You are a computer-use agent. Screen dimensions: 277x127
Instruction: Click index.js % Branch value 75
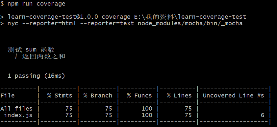(x=109, y=115)
